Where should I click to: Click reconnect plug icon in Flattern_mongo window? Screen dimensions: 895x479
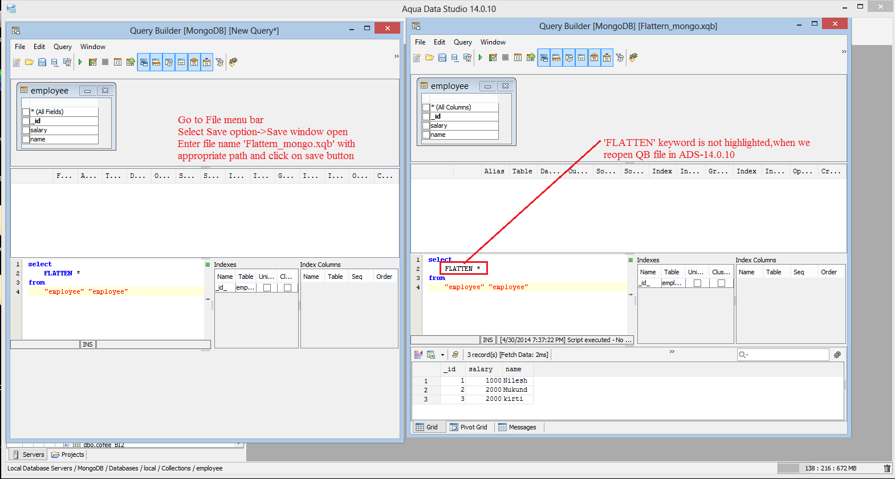(633, 58)
